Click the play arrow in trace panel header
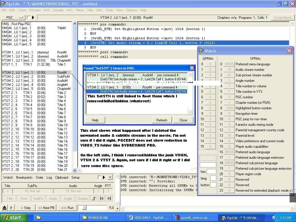The height and width of the screenshot is (222, 296). click(104, 177)
